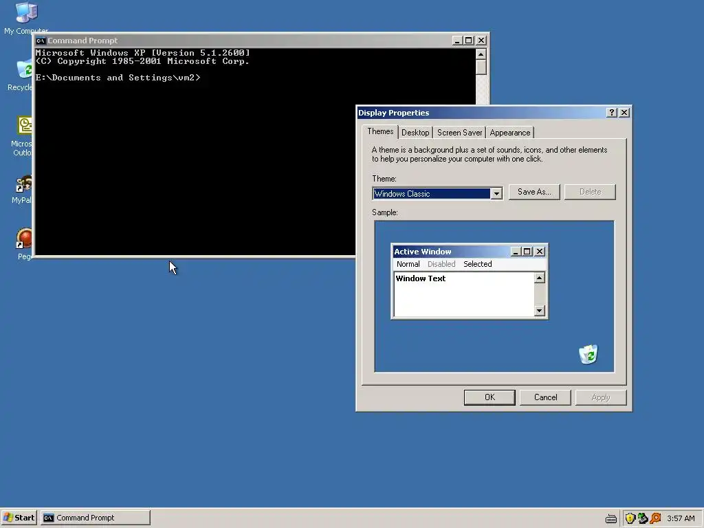Click the Apply button
The width and height of the screenshot is (704, 528).
[x=601, y=397]
